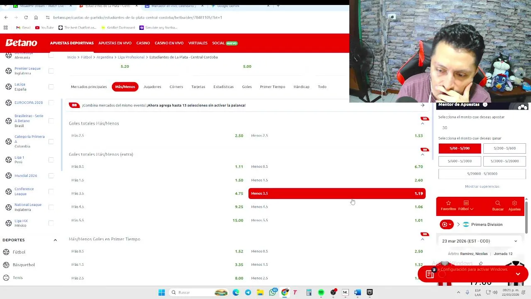The height and width of the screenshot is (299, 531).
Task: Click the browser address bar URL
Action: coord(138,17)
